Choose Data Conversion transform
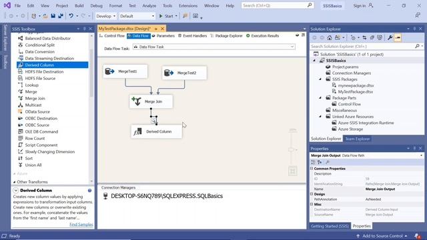This screenshot has height=240, width=427. [40, 52]
